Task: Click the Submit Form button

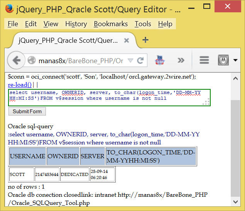Action: pos(27,111)
